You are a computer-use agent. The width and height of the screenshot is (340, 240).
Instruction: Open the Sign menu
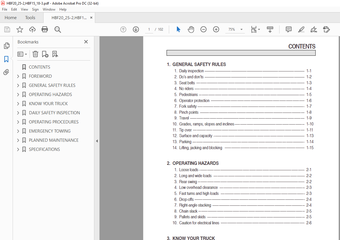point(35,9)
